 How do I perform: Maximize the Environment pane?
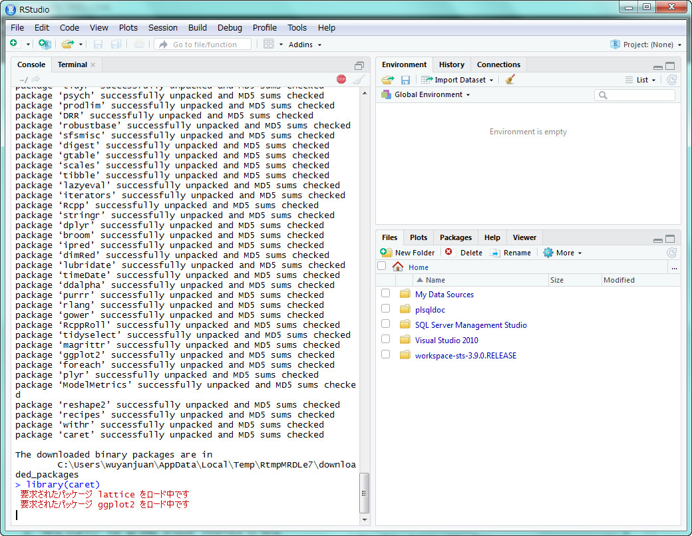[670, 66]
